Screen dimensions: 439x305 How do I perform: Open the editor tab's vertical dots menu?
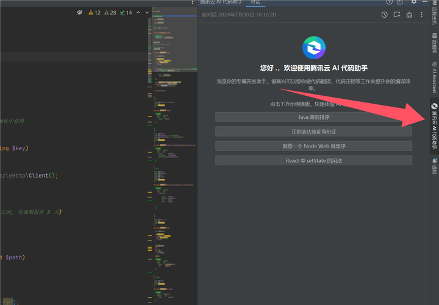(192, 2)
